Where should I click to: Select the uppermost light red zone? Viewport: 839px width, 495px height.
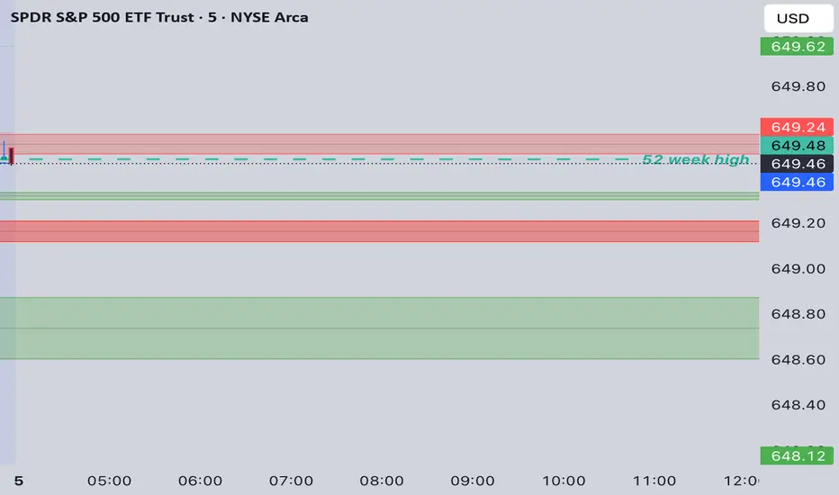pyautogui.click(x=378, y=143)
